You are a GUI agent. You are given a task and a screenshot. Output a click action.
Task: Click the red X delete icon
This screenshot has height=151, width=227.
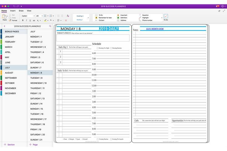tap(66, 20)
